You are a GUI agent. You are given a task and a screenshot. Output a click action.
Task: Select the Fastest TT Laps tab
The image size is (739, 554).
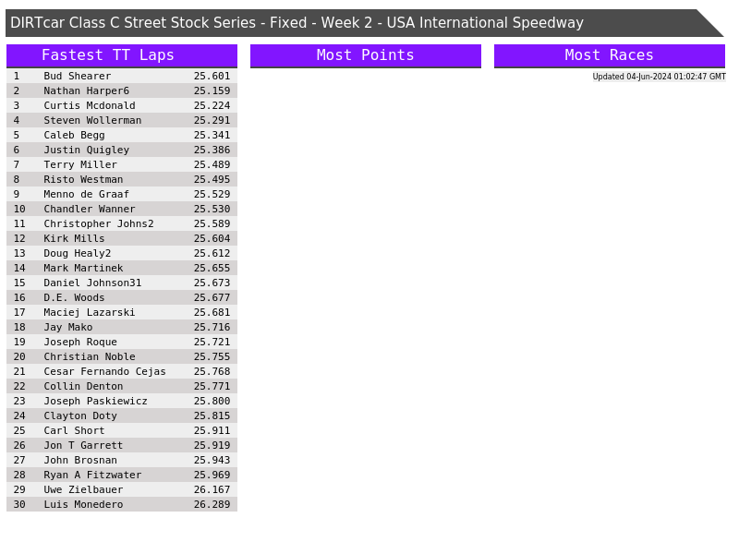tap(121, 55)
